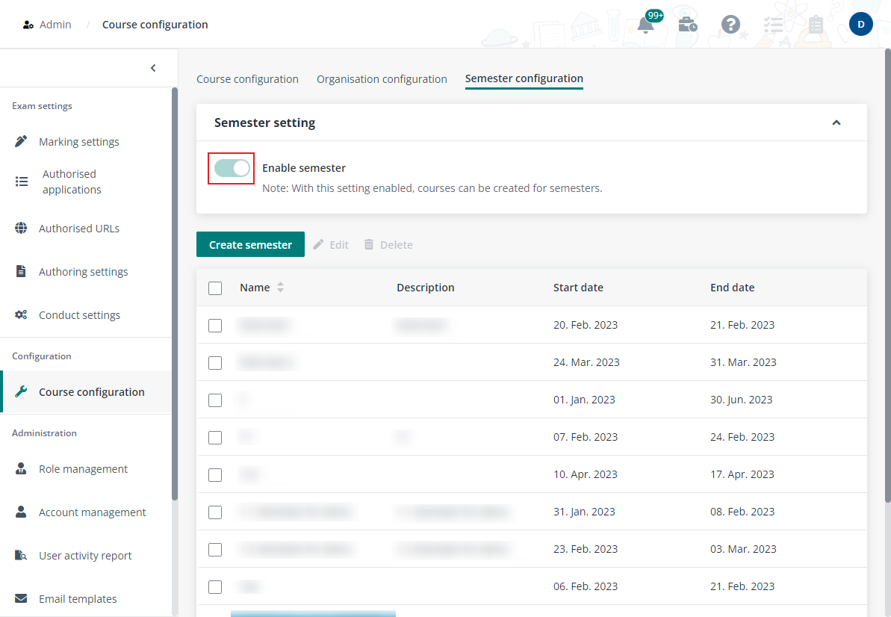Click the user icon beside Account management
Viewport: 891px width, 617px height.
(21, 512)
